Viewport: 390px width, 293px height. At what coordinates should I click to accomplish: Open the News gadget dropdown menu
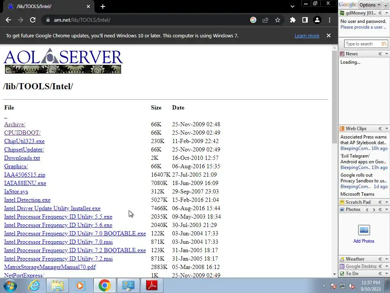click(387, 54)
